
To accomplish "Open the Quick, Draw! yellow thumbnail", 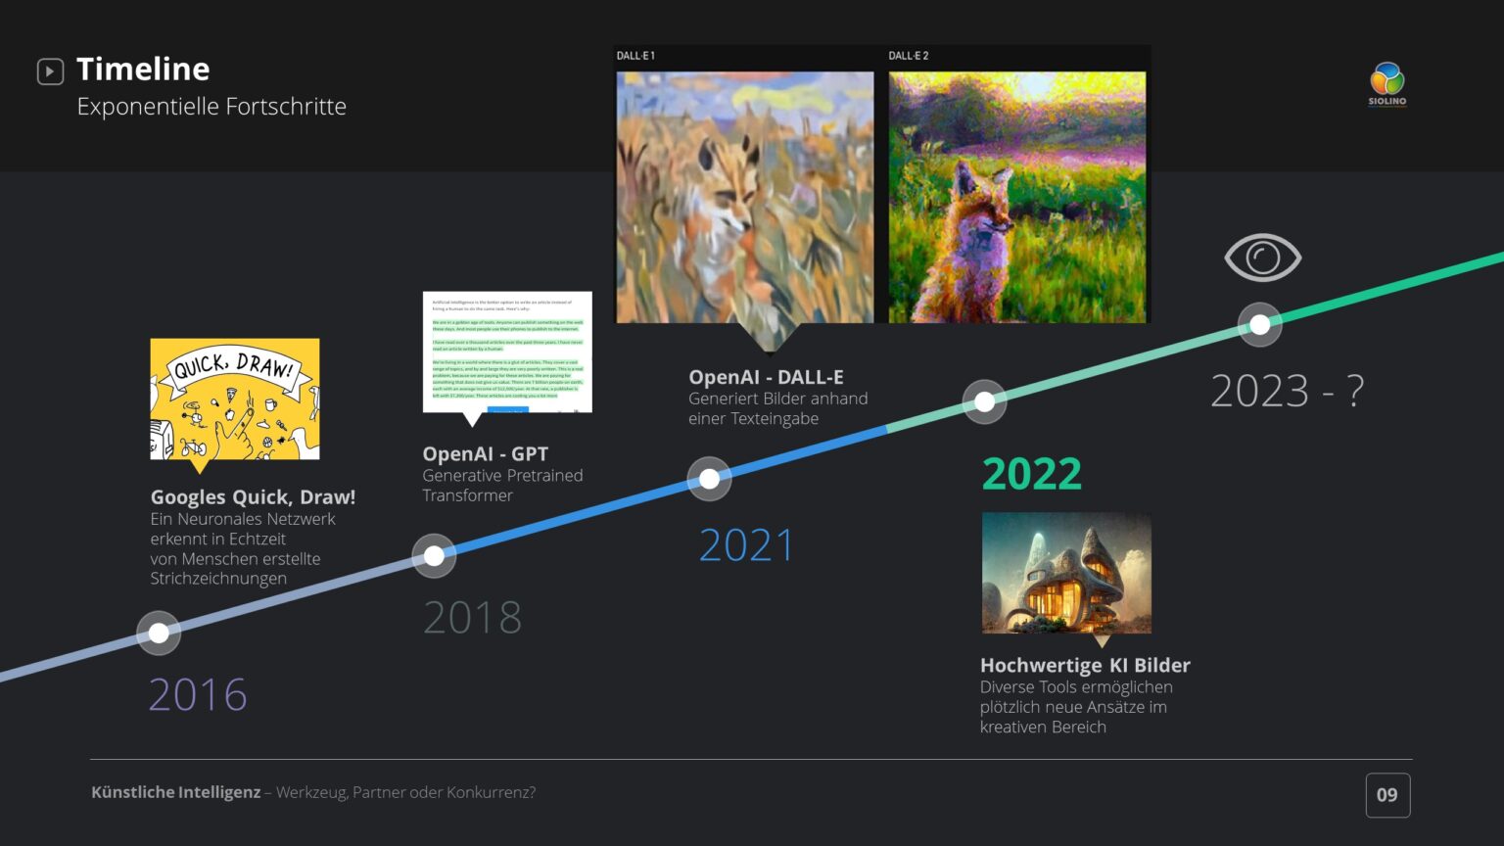I will [x=235, y=399].
